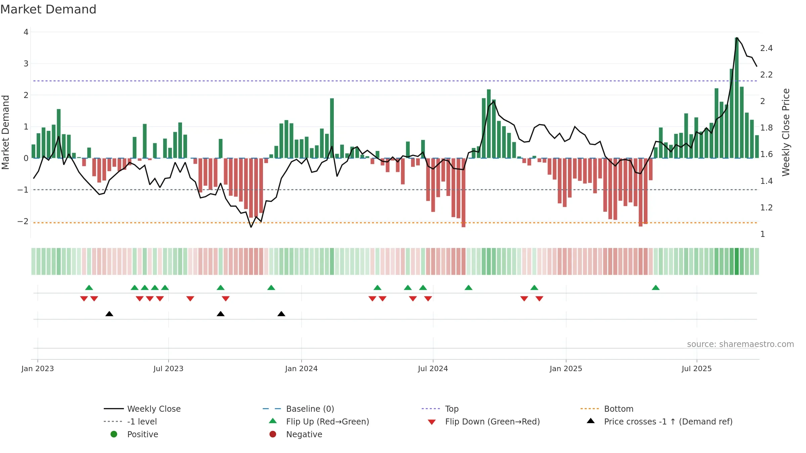The width and height of the screenshot is (806, 453).
Task: Toggle the Weekly Close legend label
Action: point(154,409)
